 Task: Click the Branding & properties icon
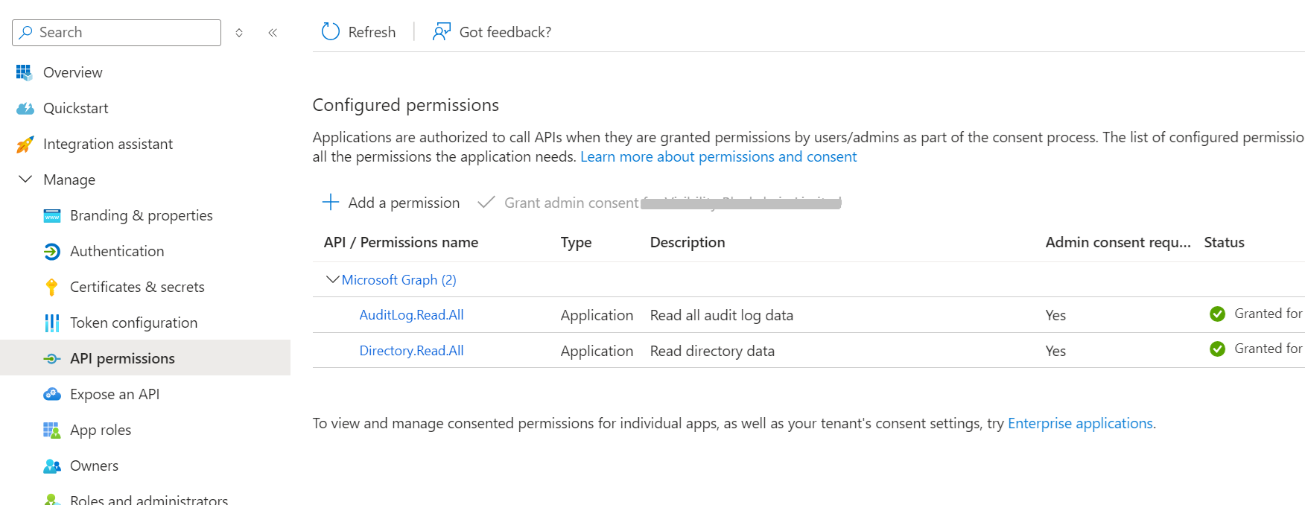52,216
